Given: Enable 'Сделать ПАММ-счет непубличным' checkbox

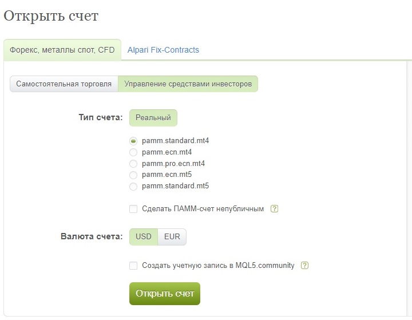Looking at the screenshot, I should 133,209.
